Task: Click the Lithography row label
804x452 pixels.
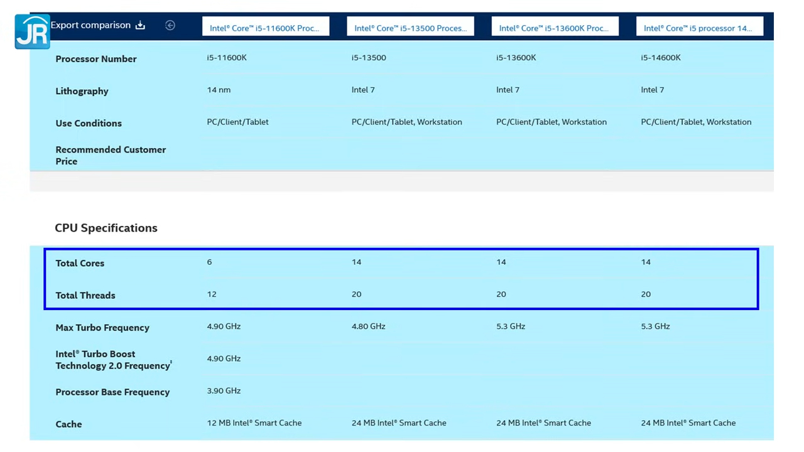Action: pyautogui.click(x=82, y=91)
